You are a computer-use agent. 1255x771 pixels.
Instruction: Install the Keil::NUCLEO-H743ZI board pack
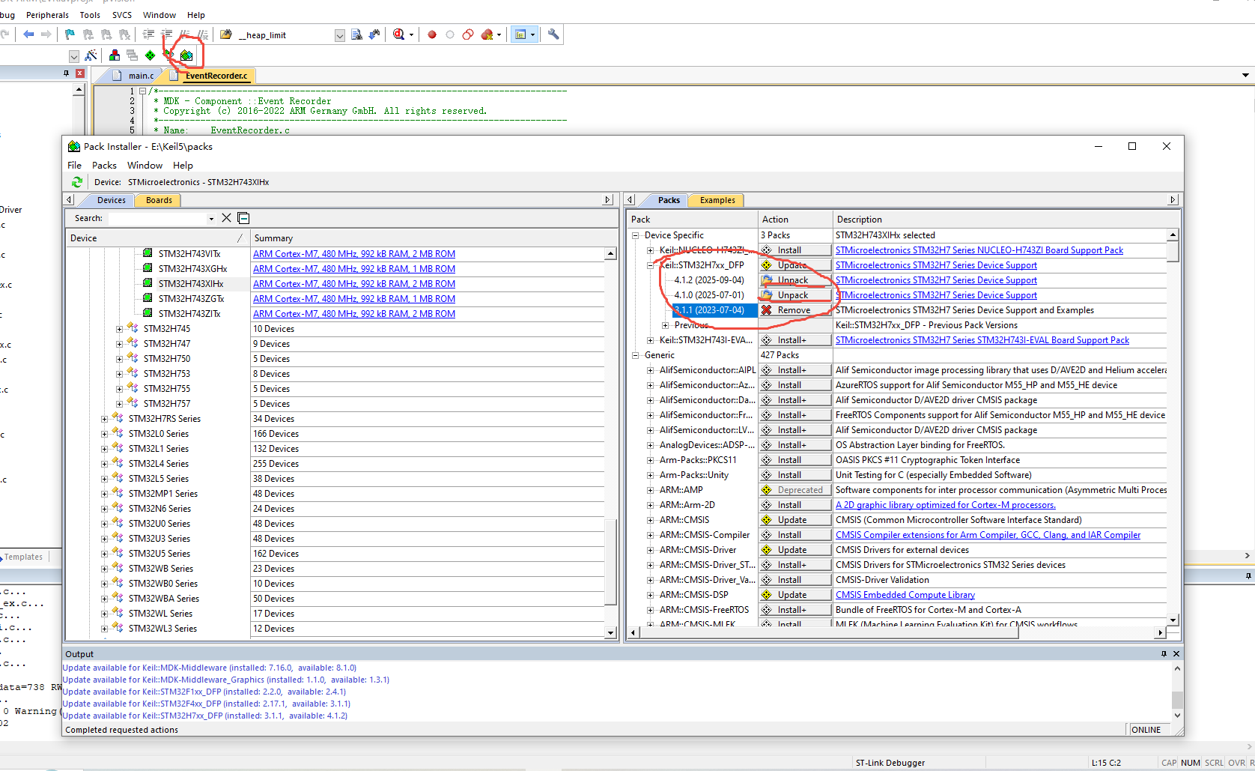pyautogui.click(x=795, y=250)
